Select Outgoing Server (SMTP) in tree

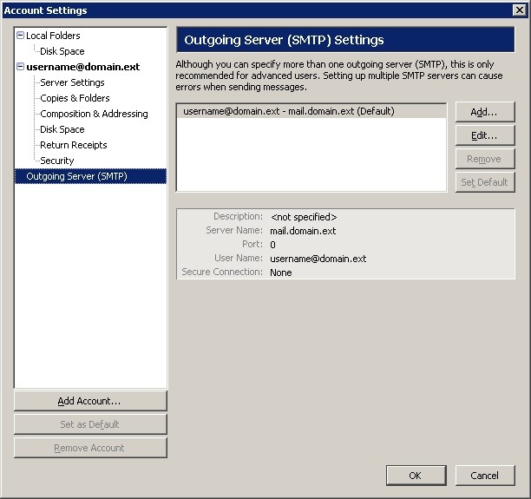(76, 176)
